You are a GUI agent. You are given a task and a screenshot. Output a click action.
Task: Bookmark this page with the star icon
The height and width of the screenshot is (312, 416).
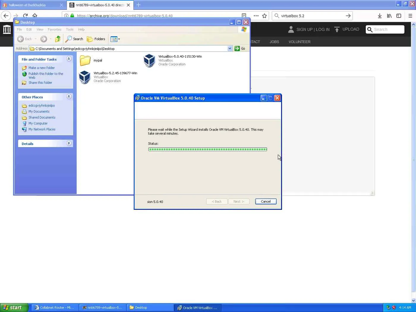point(264,16)
